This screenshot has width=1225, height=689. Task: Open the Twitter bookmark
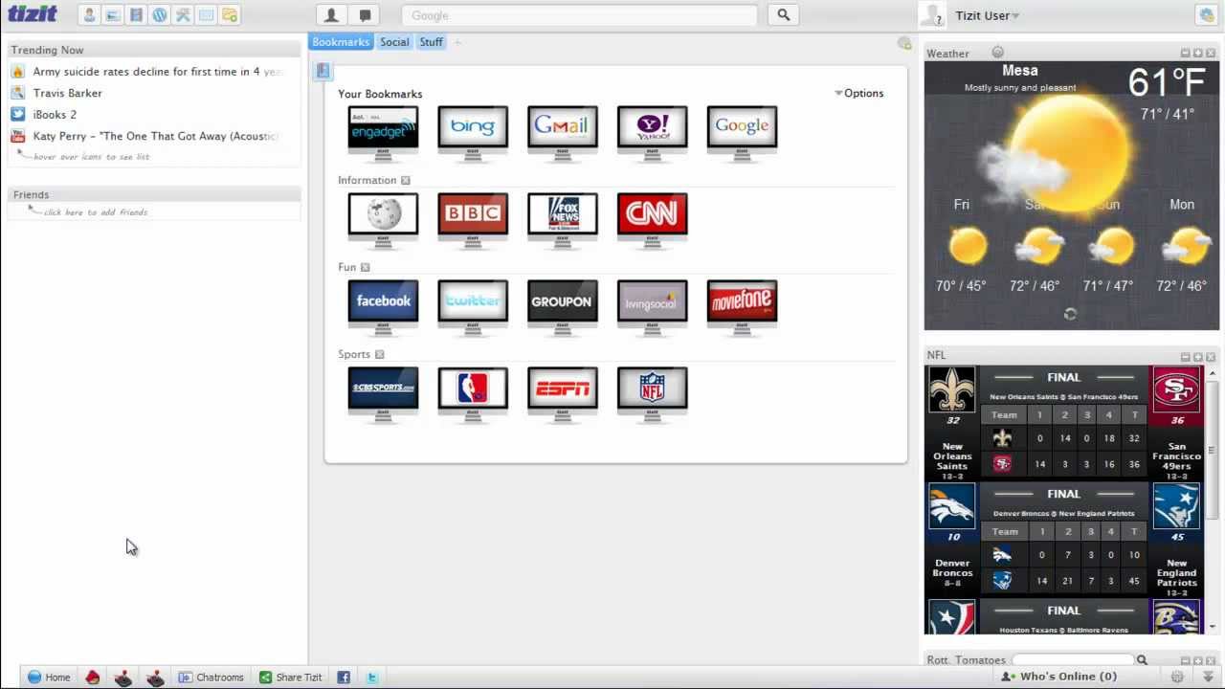point(473,307)
